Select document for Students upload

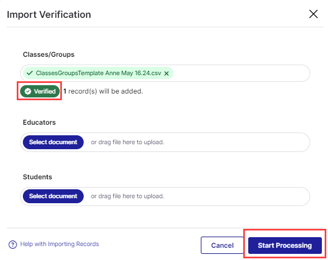[x=53, y=197]
